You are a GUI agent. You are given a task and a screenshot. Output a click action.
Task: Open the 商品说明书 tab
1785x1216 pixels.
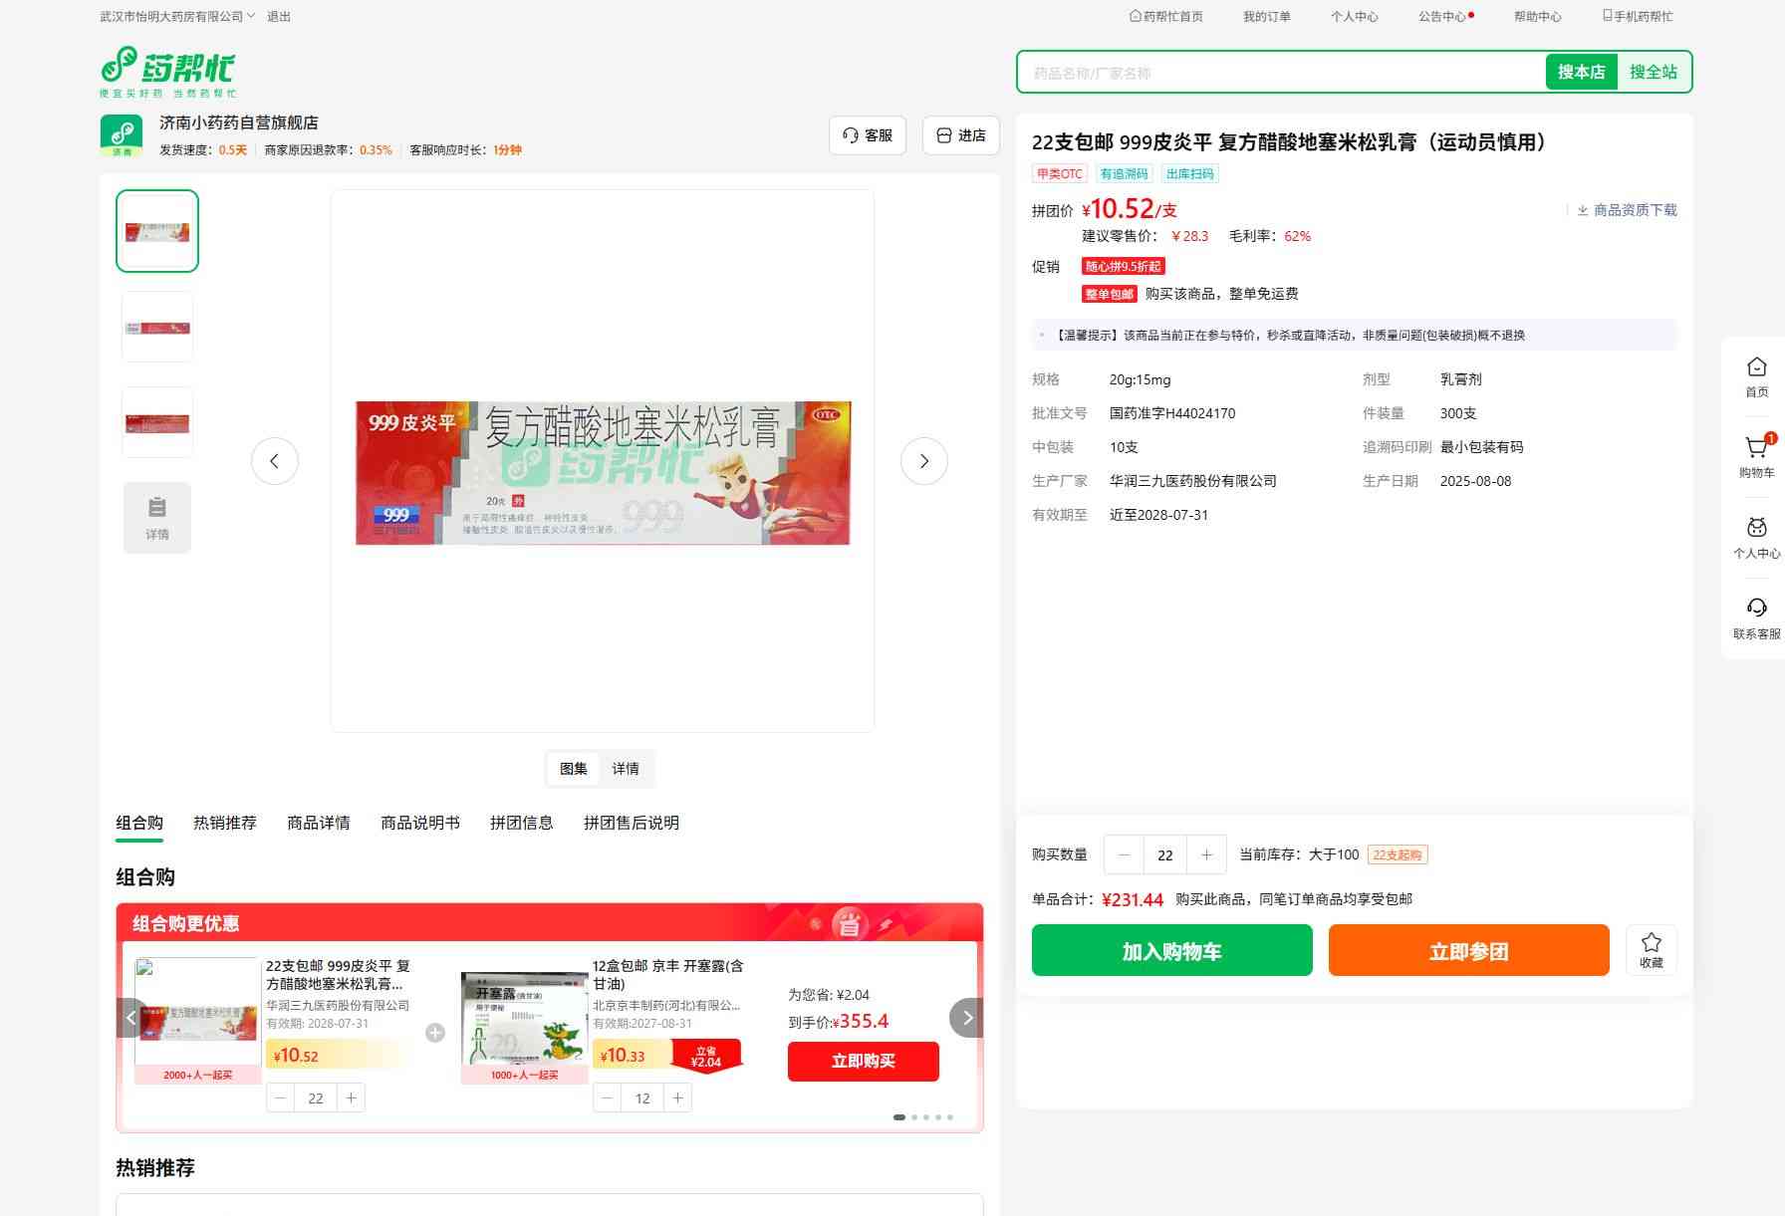[420, 823]
